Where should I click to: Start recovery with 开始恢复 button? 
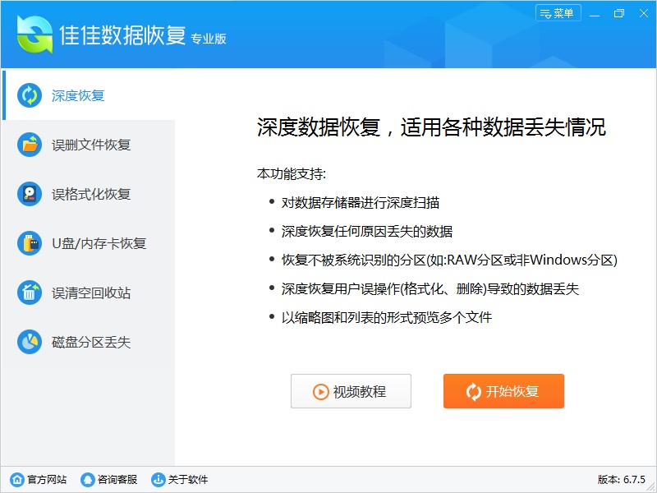503,391
